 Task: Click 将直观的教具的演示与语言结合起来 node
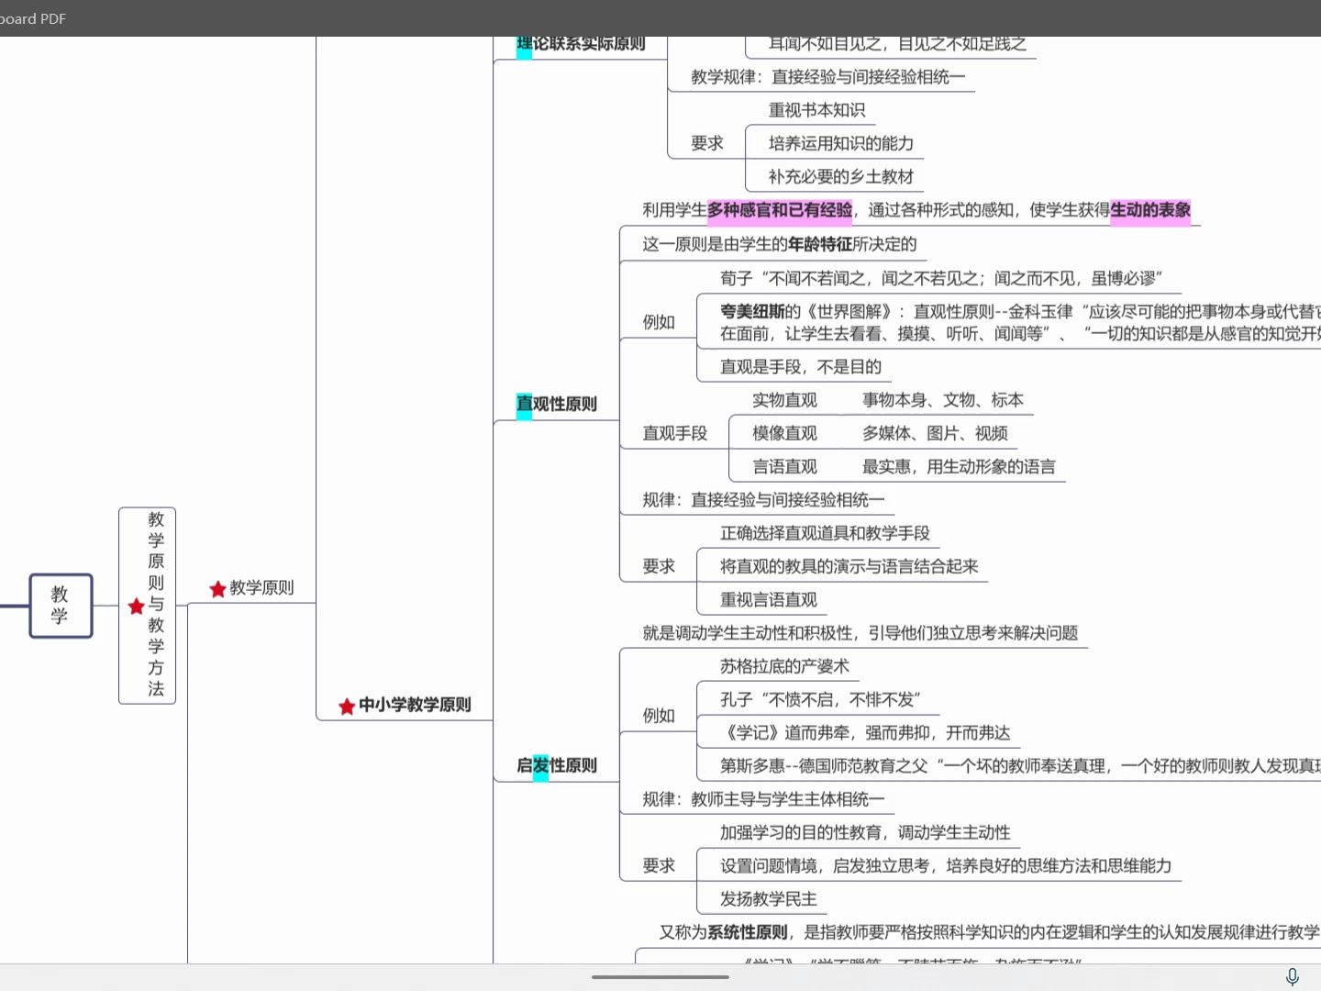click(x=849, y=566)
